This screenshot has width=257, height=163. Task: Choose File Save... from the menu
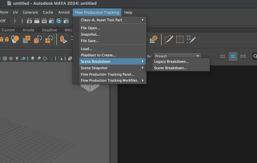pyautogui.click(x=113, y=41)
